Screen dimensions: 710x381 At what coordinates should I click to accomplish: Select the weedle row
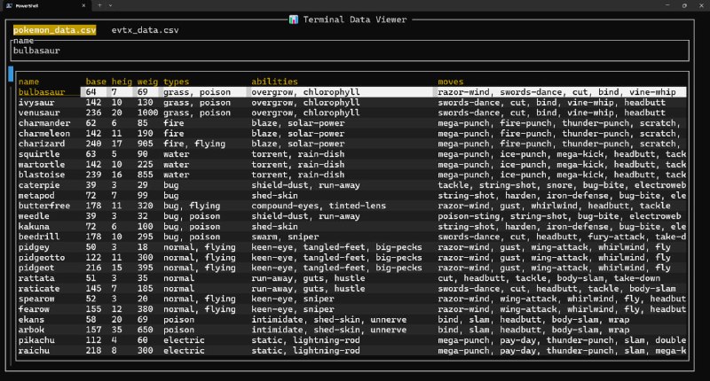pyautogui.click(x=352, y=216)
